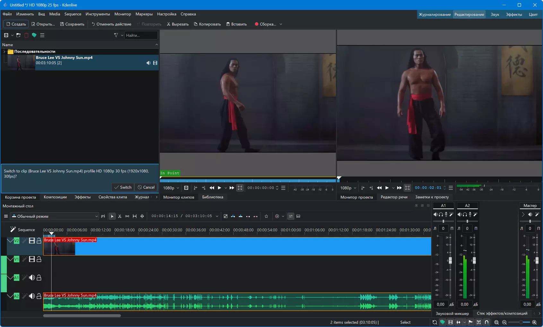Open the Редактор речи tab
Screen dimensions: 543x327
pyautogui.click(x=394, y=197)
